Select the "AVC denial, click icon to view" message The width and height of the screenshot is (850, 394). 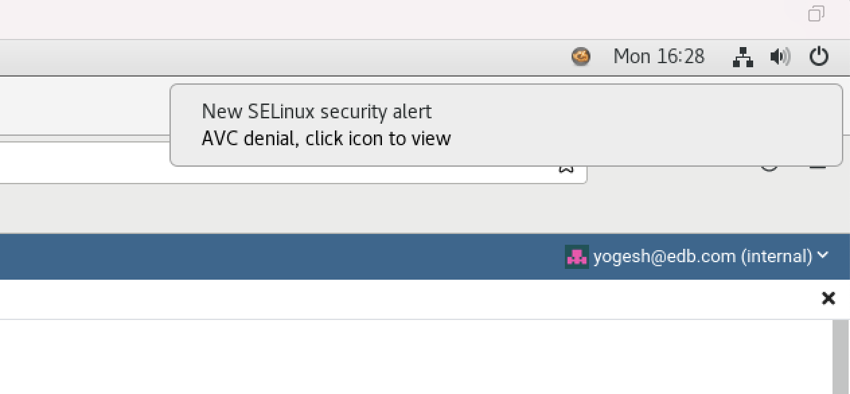[x=326, y=139]
